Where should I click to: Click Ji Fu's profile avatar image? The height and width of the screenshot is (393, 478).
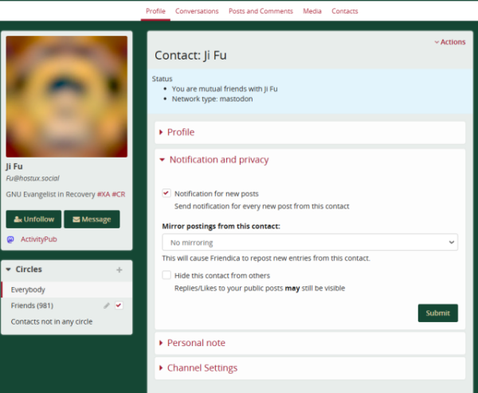(x=67, y=96)
